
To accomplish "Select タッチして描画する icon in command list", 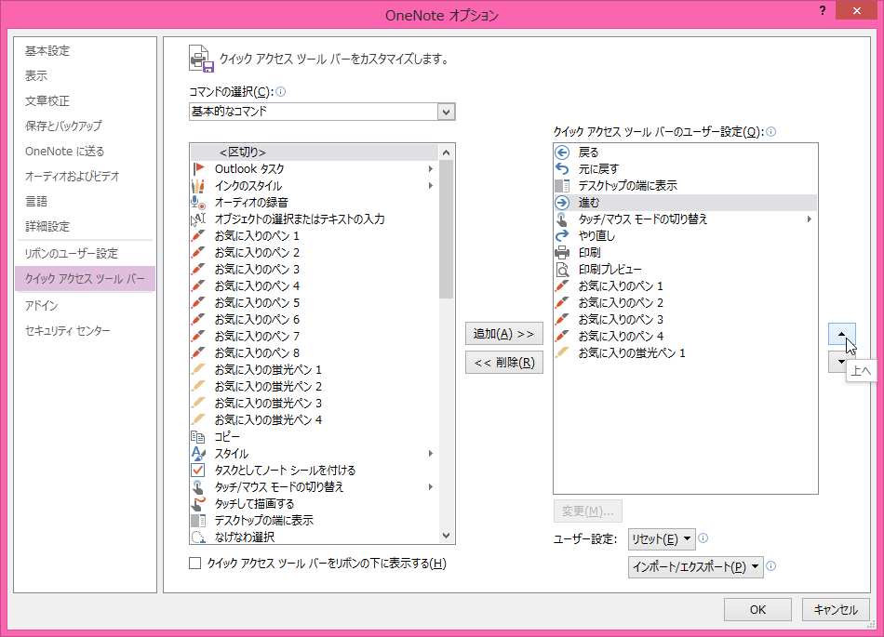I will tap(198, 503).
